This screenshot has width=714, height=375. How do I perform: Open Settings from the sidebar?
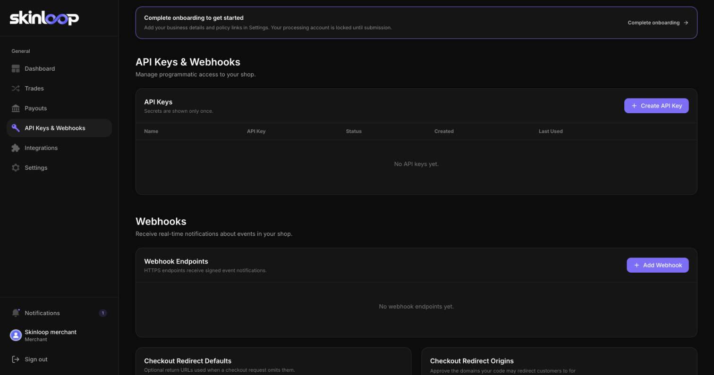click(x=59, y=168)
